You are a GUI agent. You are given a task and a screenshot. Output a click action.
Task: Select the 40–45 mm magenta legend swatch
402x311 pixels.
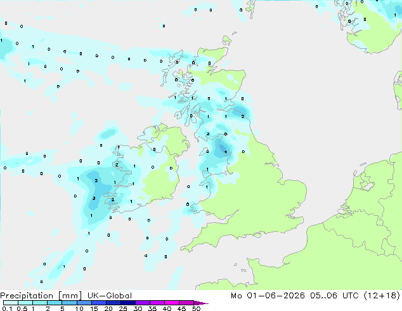click(172, 303)
